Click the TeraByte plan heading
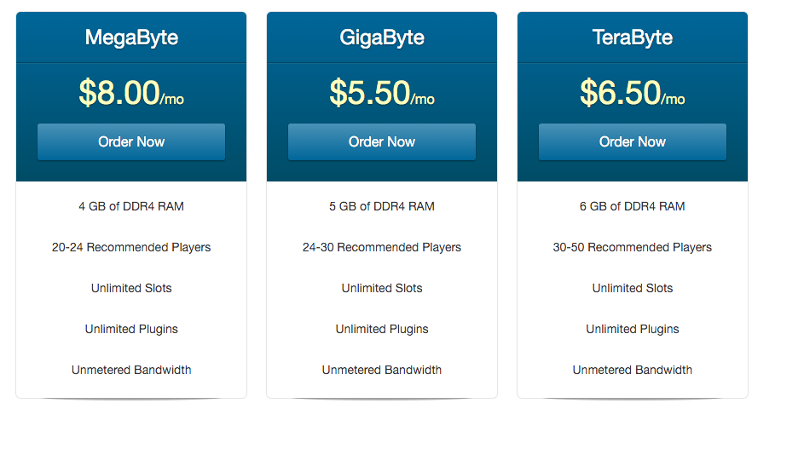The image size is (804, 449). 633,37
